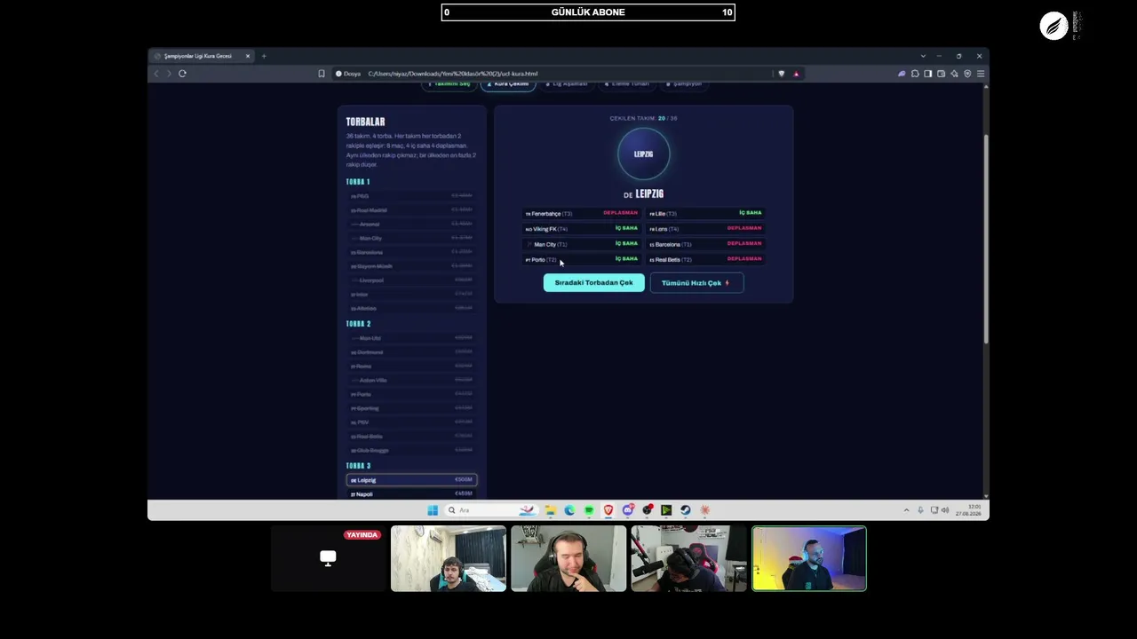Click the page vertical scrollbar
Screen dimensions: 1137x639
tap(986, 240)
